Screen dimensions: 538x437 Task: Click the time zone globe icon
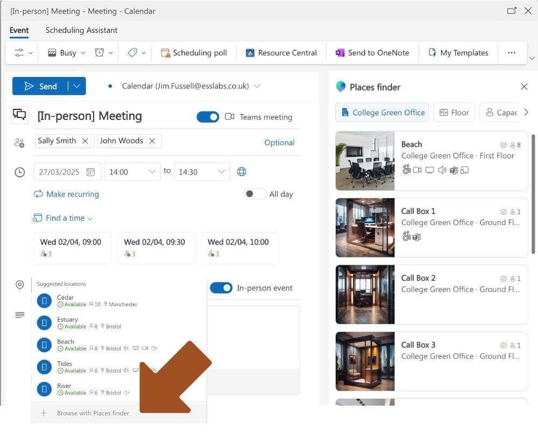point(242,172)
